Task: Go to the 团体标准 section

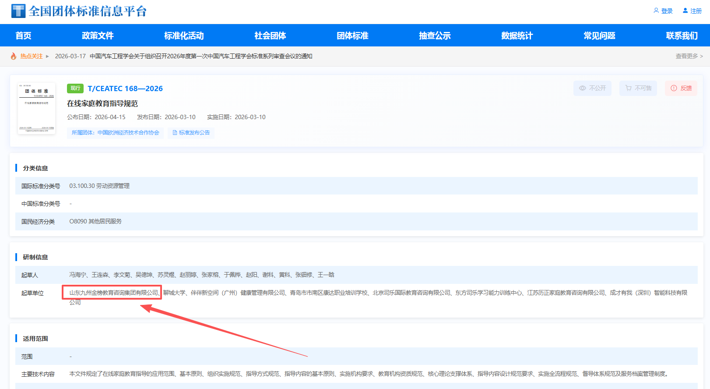Action: point(352,35)
